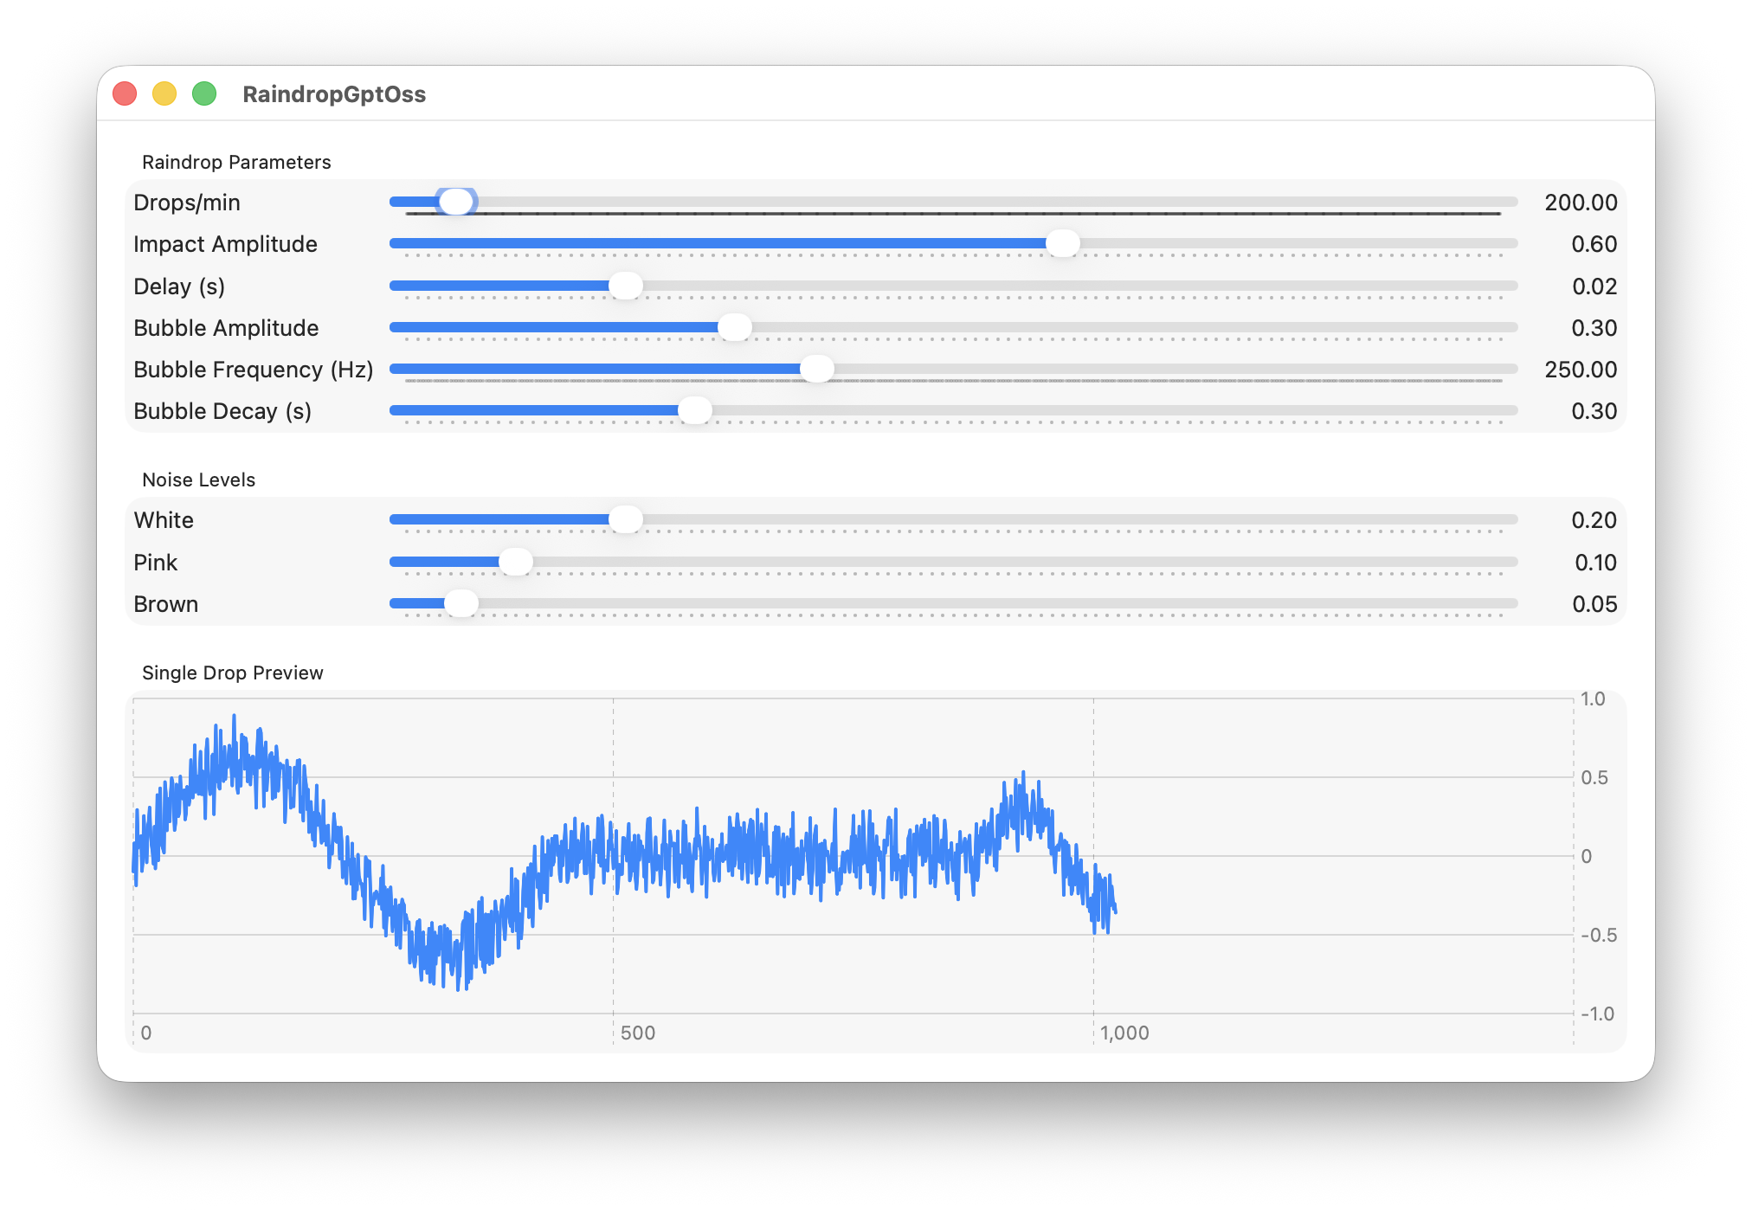
Task: Click the White noise slider knob
Action: click(625, 519)
